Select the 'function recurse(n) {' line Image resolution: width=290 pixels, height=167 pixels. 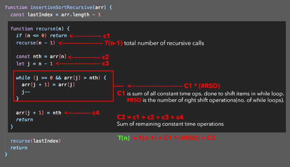click(40, 29)
